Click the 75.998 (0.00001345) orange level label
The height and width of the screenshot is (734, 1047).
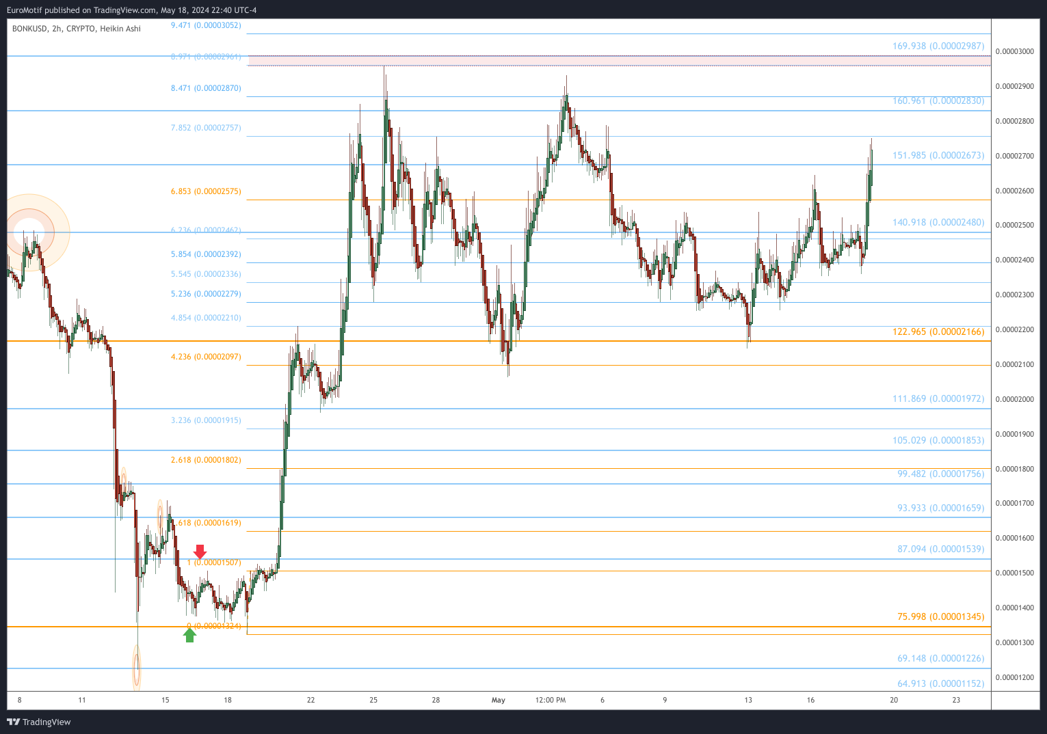(941, 616)
